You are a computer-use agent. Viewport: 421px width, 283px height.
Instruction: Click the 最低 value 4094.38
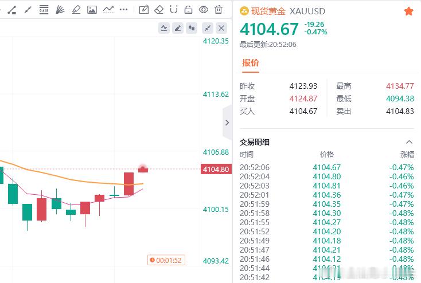(400, 99)
